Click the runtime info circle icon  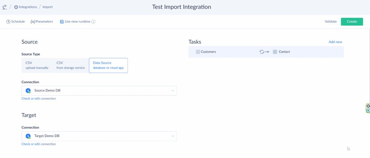pos(93,21)
